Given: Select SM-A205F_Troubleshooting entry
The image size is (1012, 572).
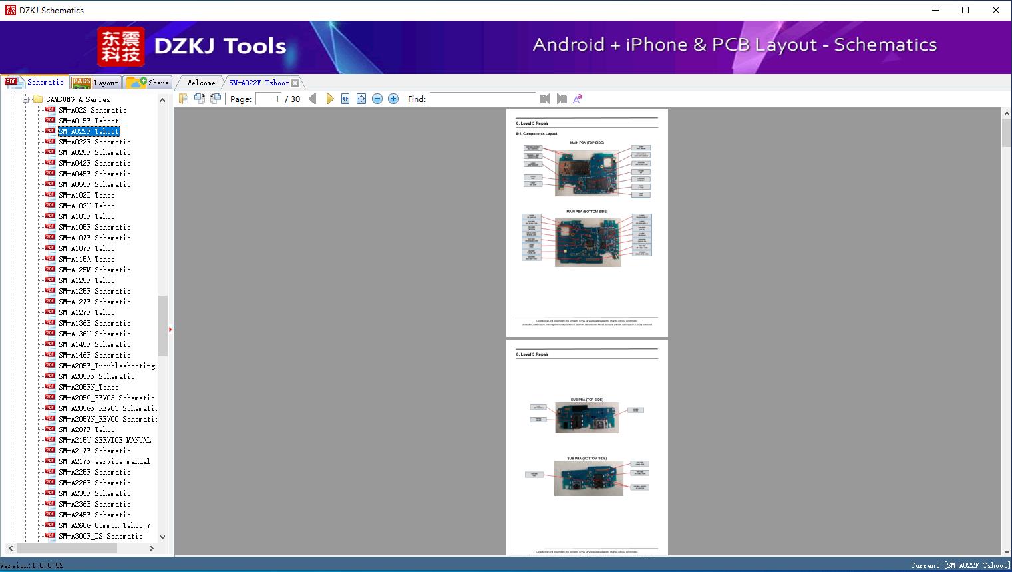Looking at the screenshot, I should [x=106, y=366].
